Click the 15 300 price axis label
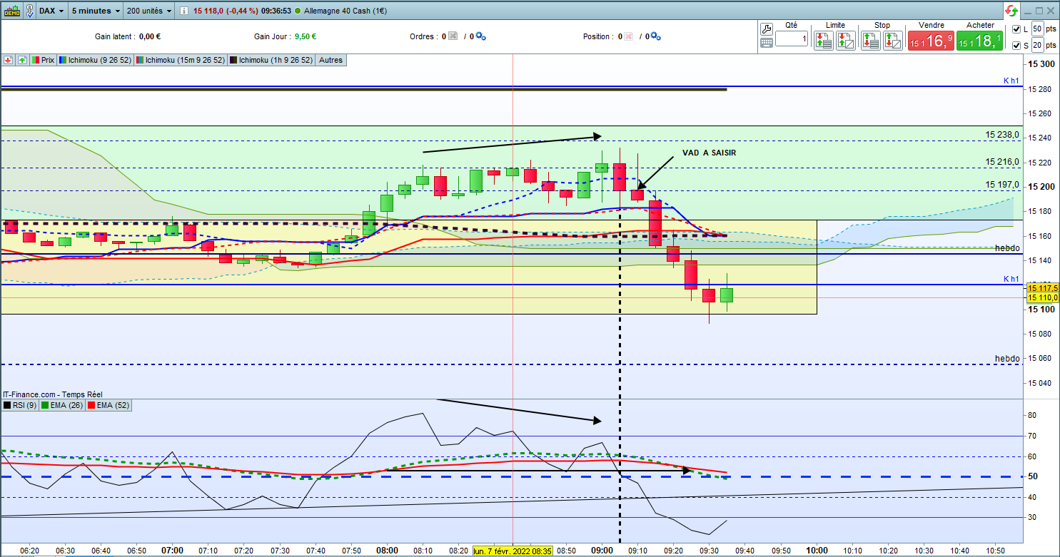 coord(1041,65)
